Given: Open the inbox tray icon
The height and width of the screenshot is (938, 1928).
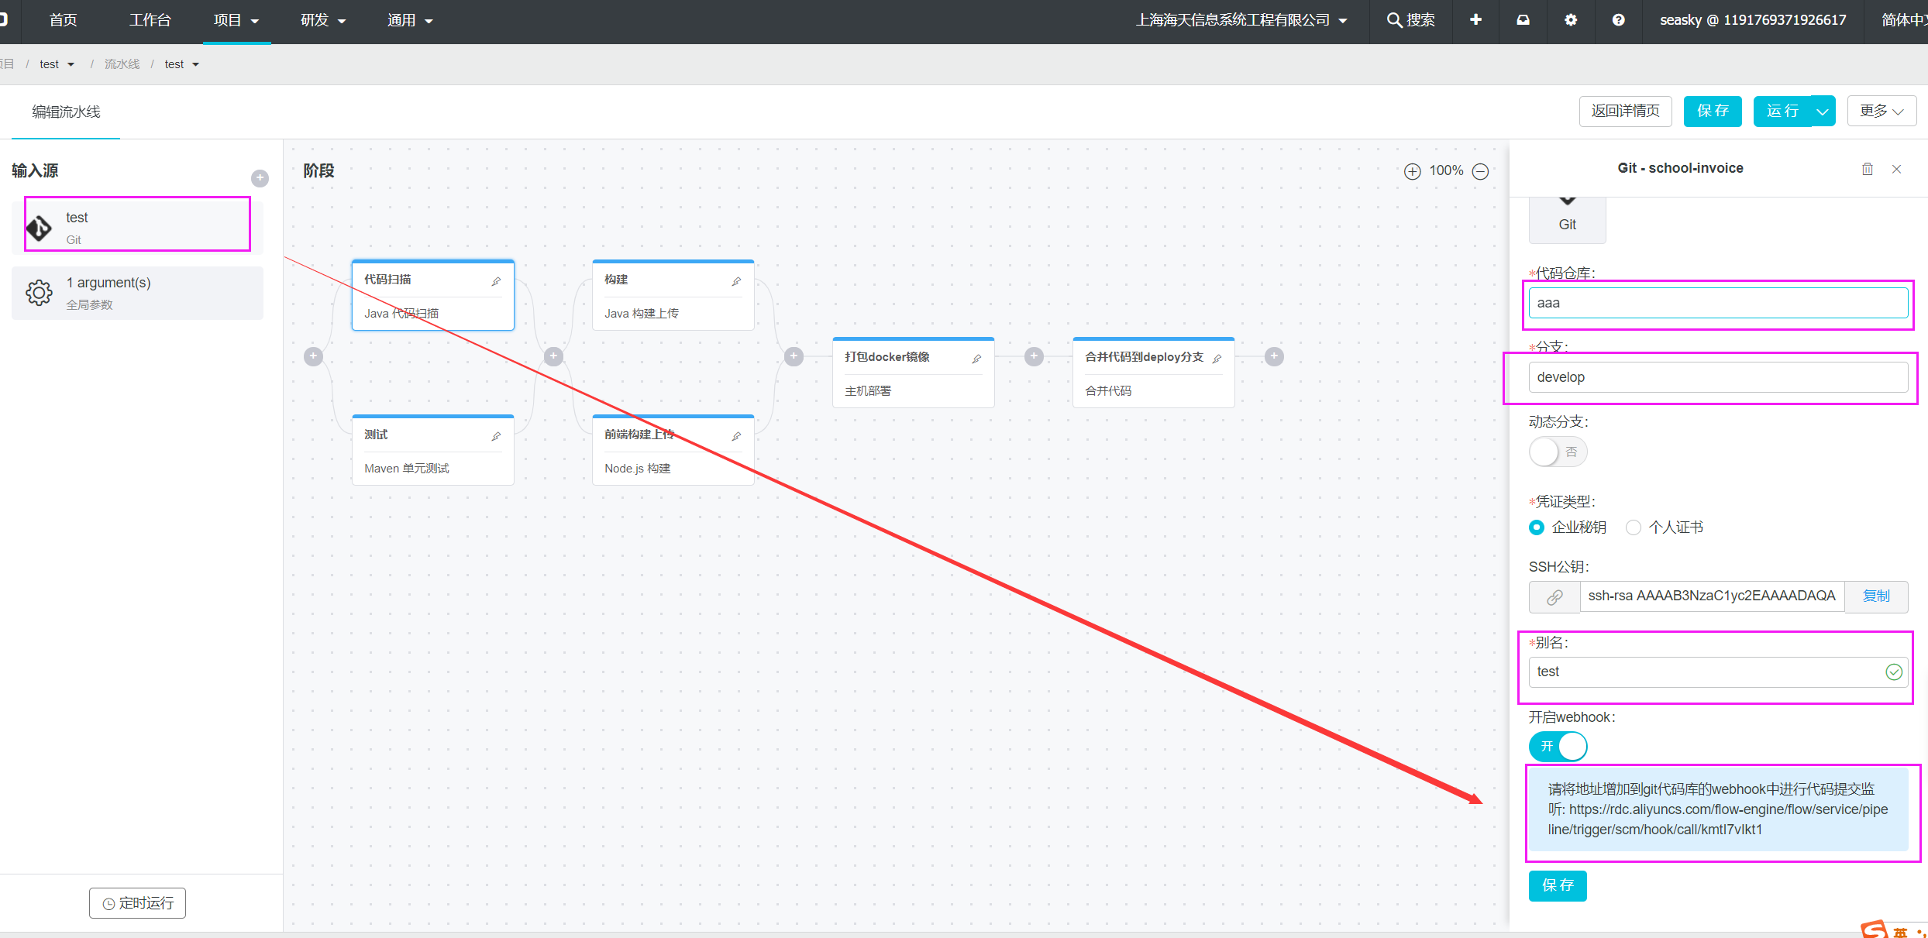Looking at the screenshot, I should [1523, 20].
